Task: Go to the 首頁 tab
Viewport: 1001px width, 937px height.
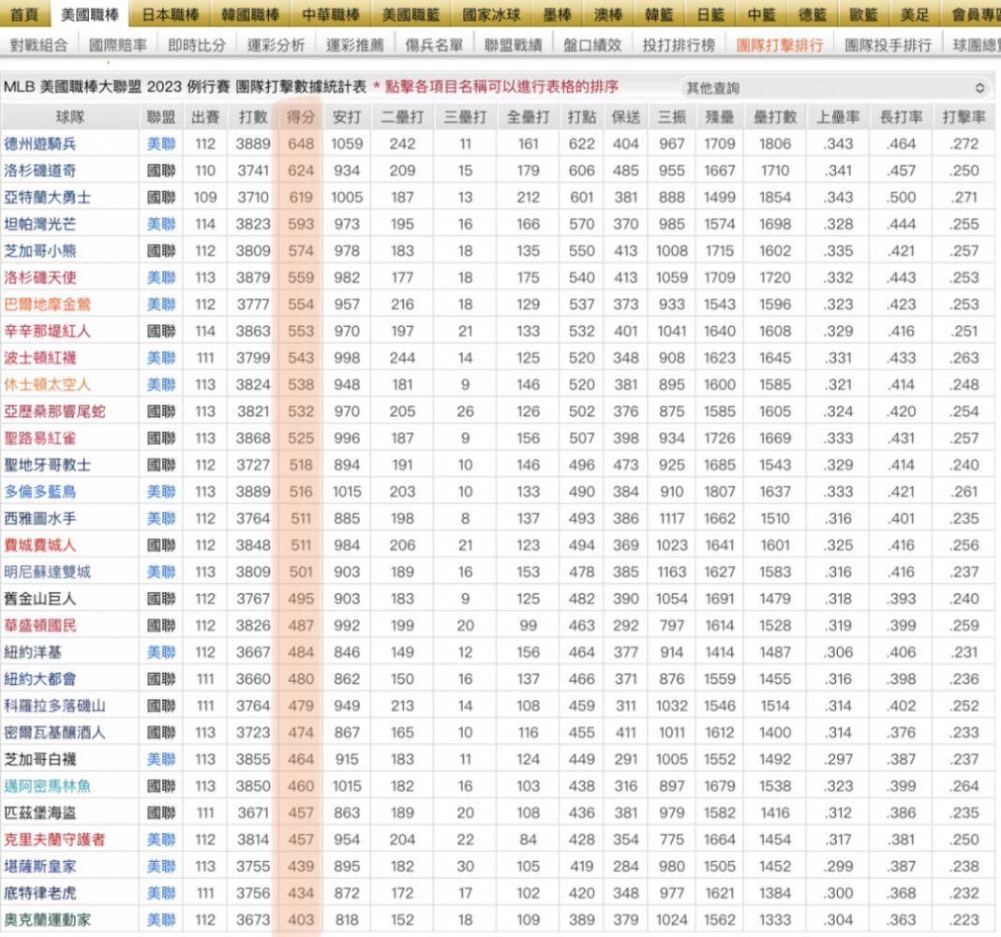Action: [x=24, y=14]
